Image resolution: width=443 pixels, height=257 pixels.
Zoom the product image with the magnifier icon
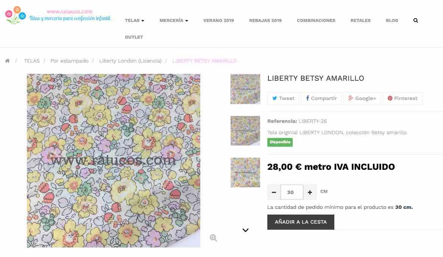pyautogui.click(x=213, y=238)
